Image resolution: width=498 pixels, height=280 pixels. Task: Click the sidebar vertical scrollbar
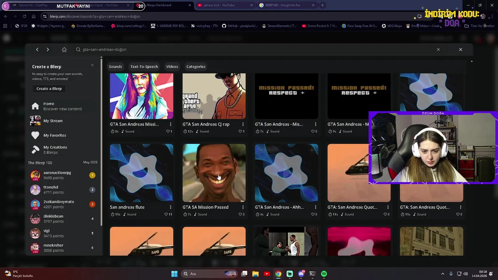(101, 142)
